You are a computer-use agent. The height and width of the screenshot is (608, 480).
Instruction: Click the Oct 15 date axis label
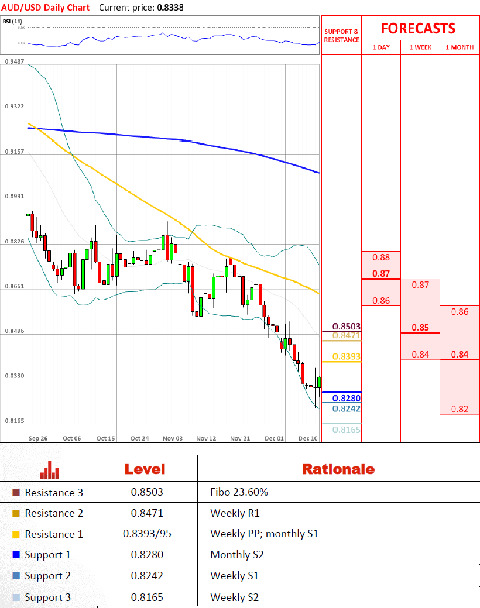(105, 438)
